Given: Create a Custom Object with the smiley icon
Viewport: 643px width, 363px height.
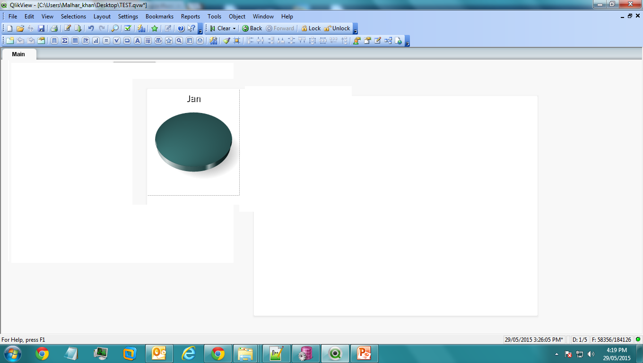Looking at the screenshot, I should (200, 41).
